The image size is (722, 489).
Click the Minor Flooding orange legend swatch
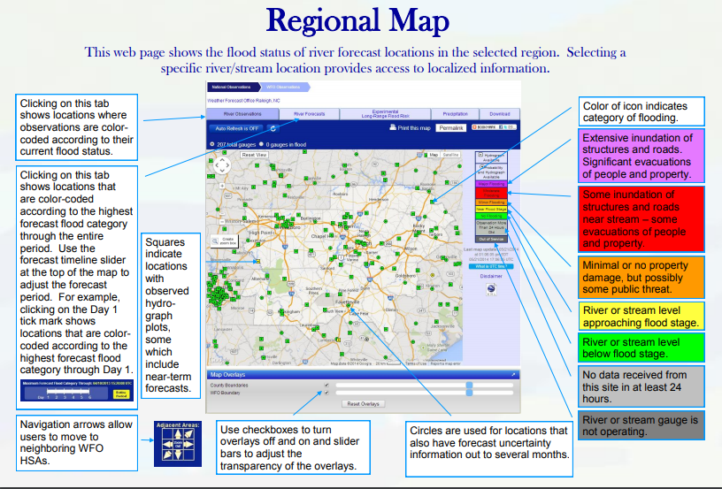point(491,202)
